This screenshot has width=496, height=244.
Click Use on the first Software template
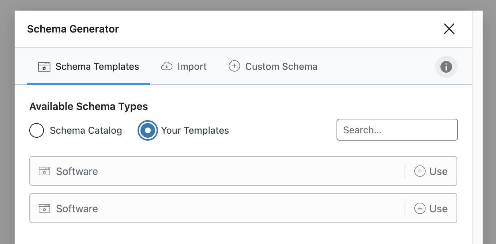point(431,171)
